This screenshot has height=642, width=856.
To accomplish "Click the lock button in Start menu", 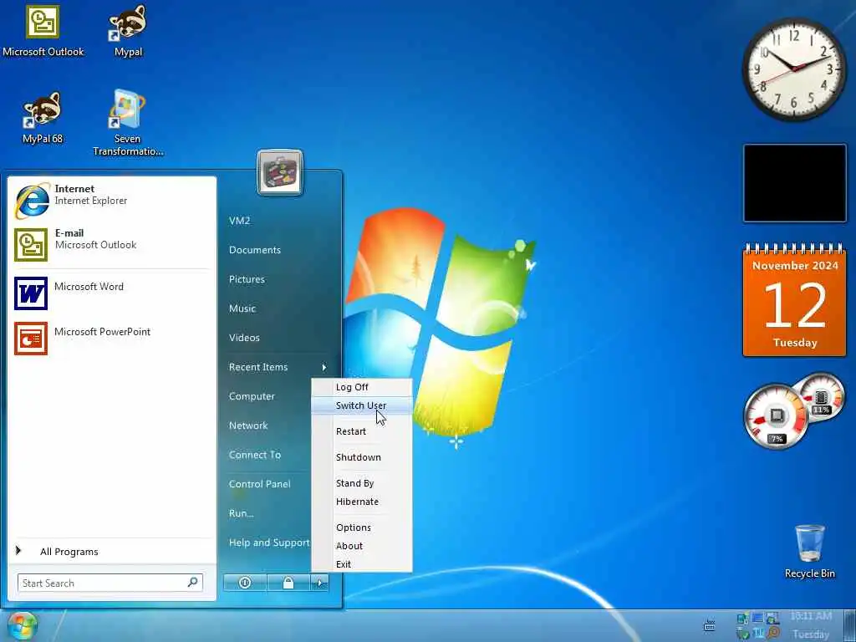I will pyautogui.click(x=288, y=583).
